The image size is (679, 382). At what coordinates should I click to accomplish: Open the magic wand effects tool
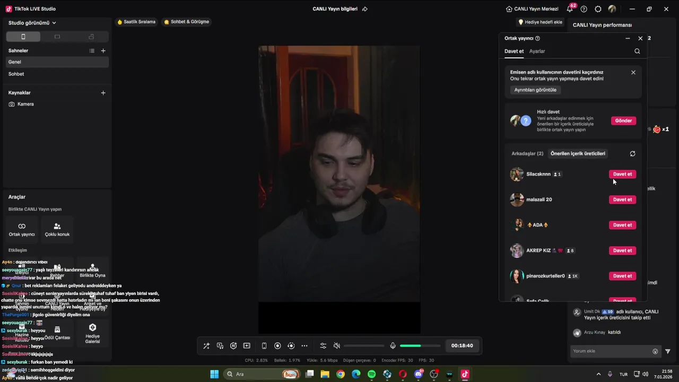pyautogui.click(x=206, y=346)
